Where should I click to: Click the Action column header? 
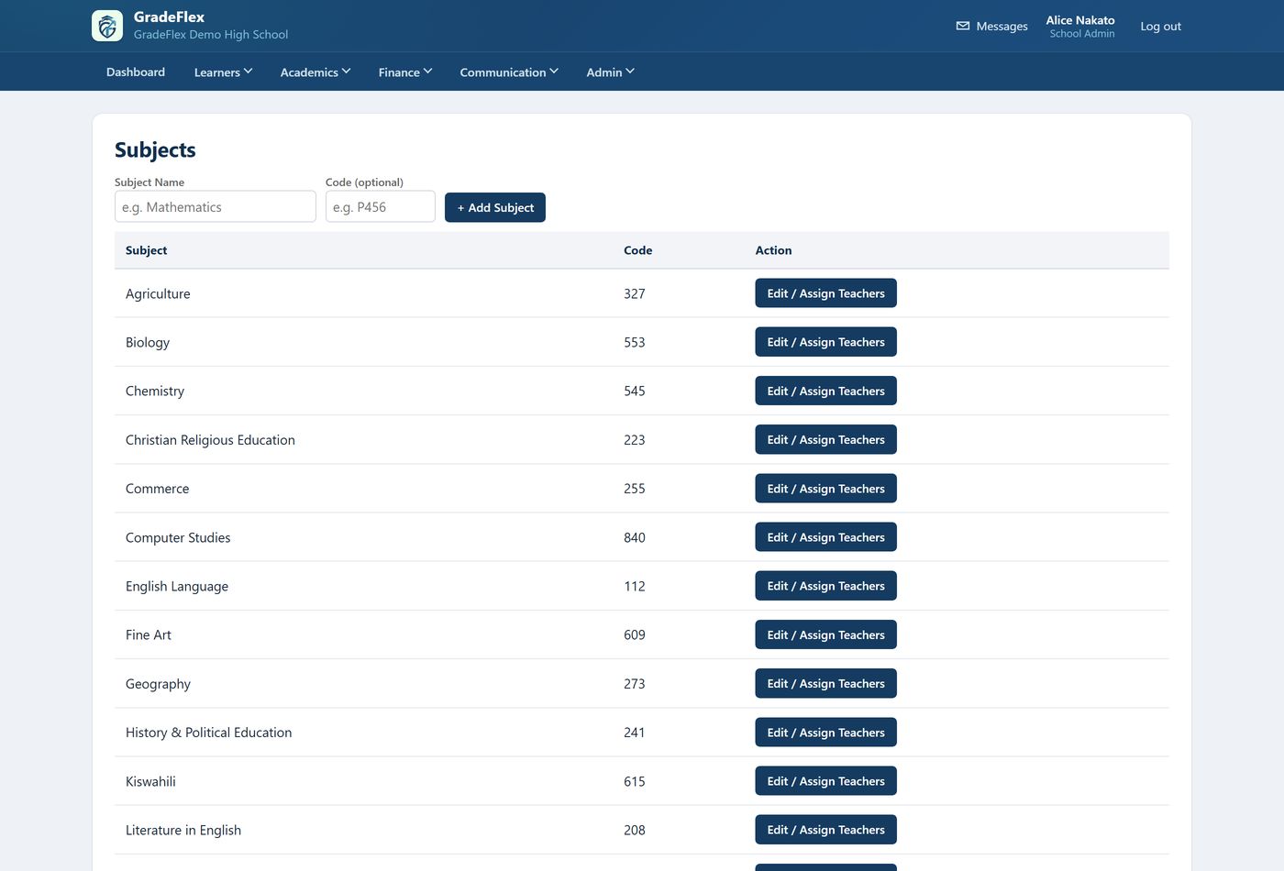[773, 250]
